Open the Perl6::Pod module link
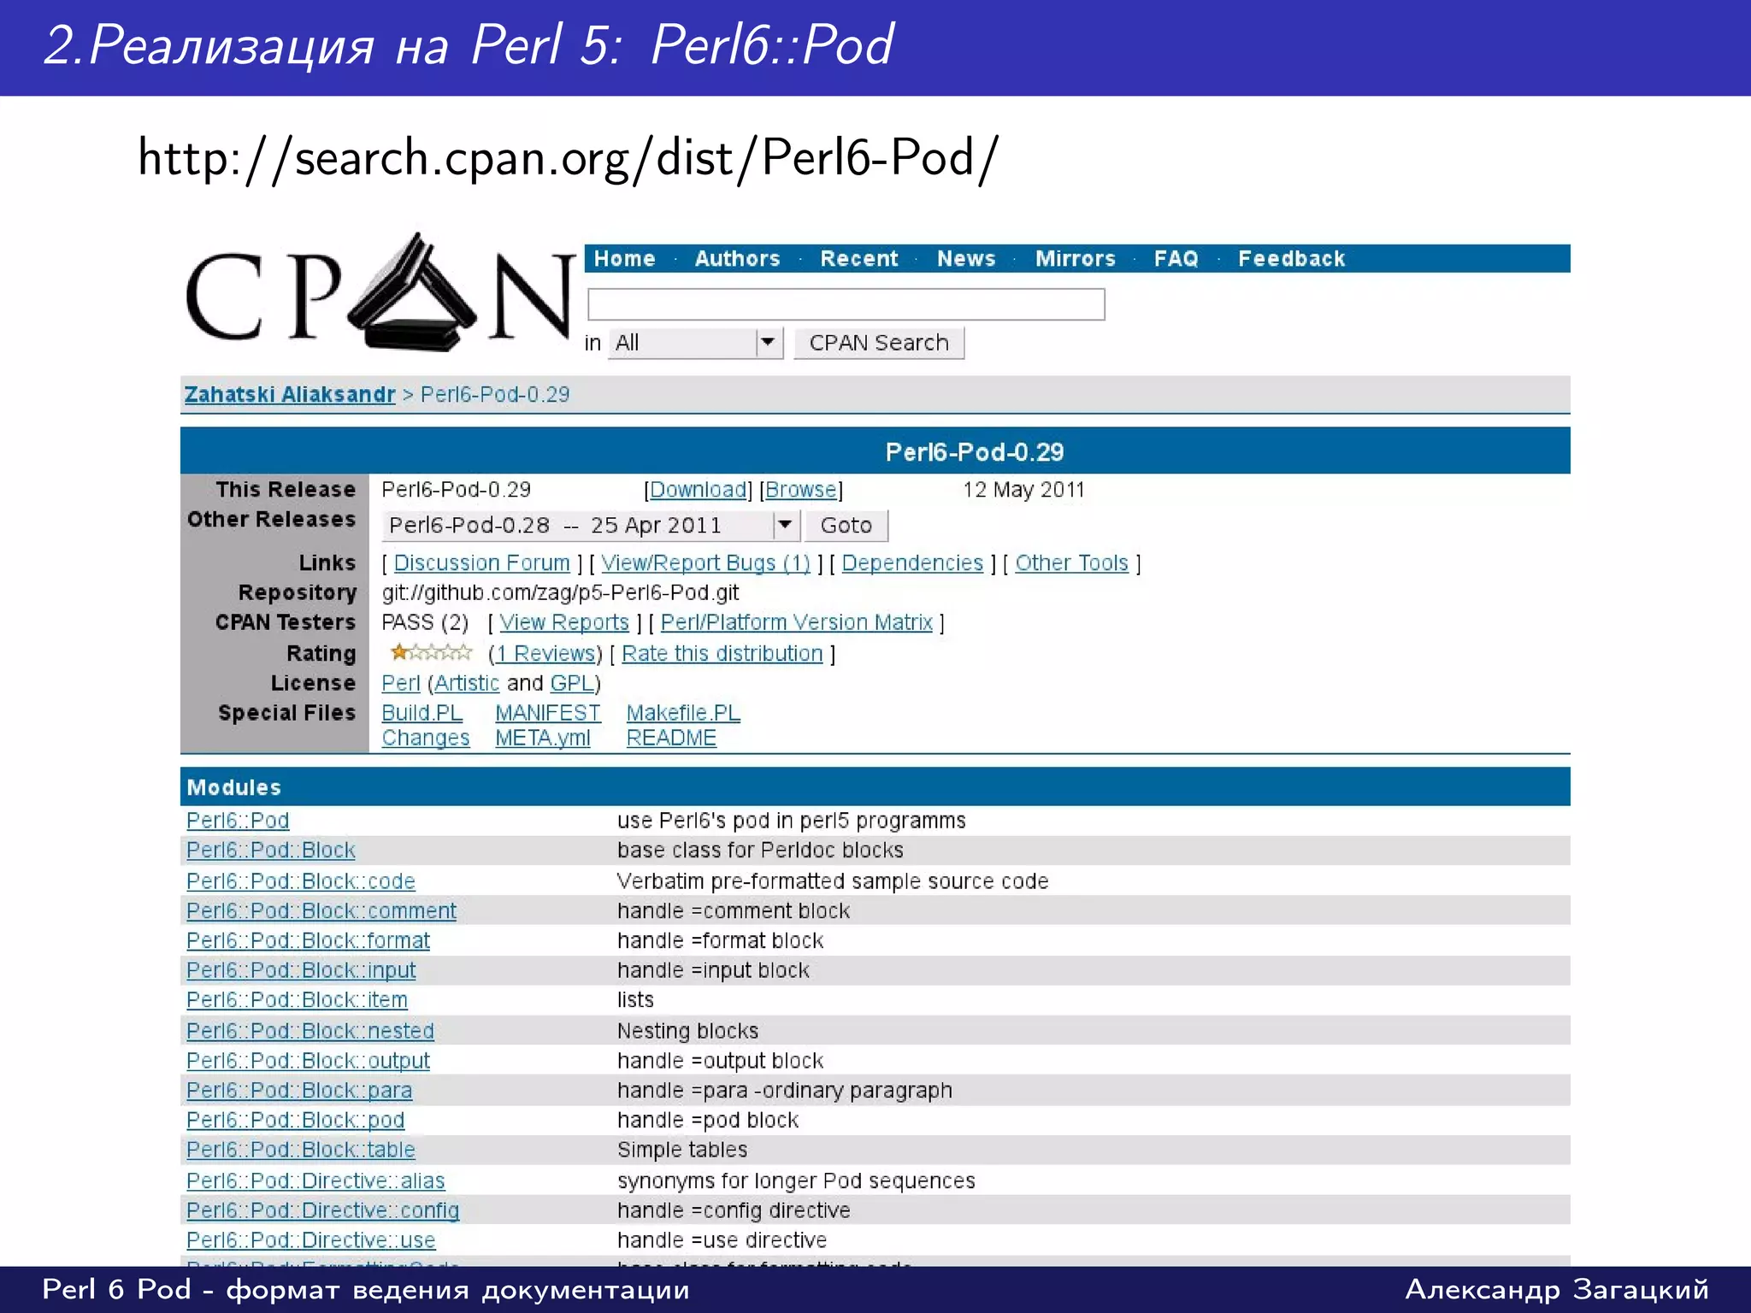 click(x=238, y=821)
